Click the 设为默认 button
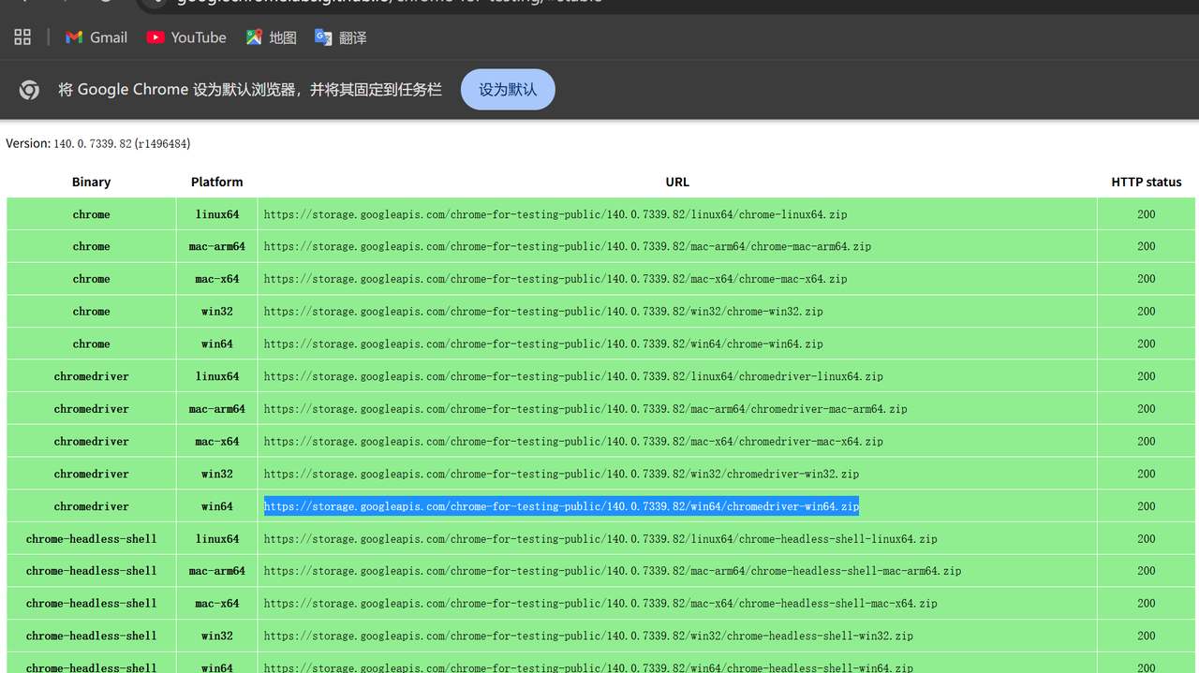1199x673 pixels. [x=508, y=89]
